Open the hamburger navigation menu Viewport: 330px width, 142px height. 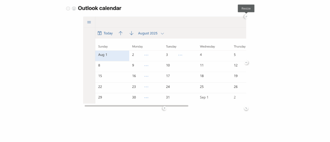click(x=89, y=22)
